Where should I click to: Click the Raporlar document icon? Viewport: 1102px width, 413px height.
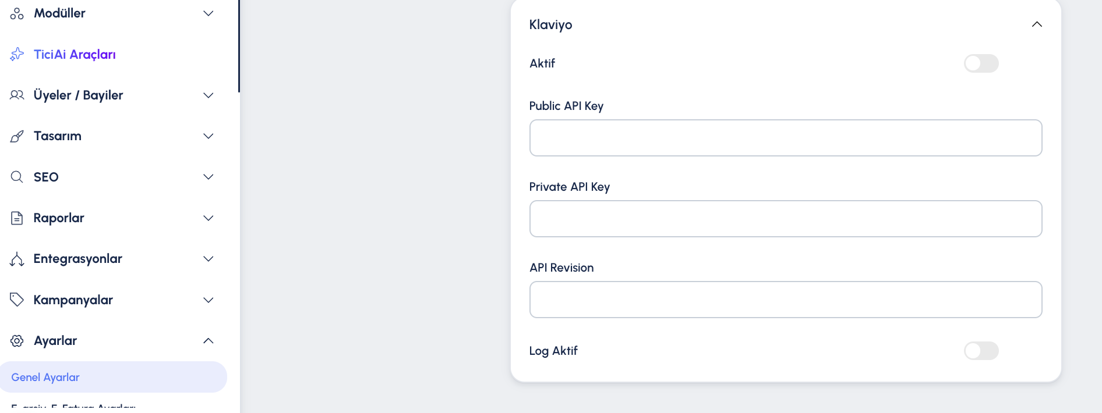pyautogui.click(x=17, y=218)
